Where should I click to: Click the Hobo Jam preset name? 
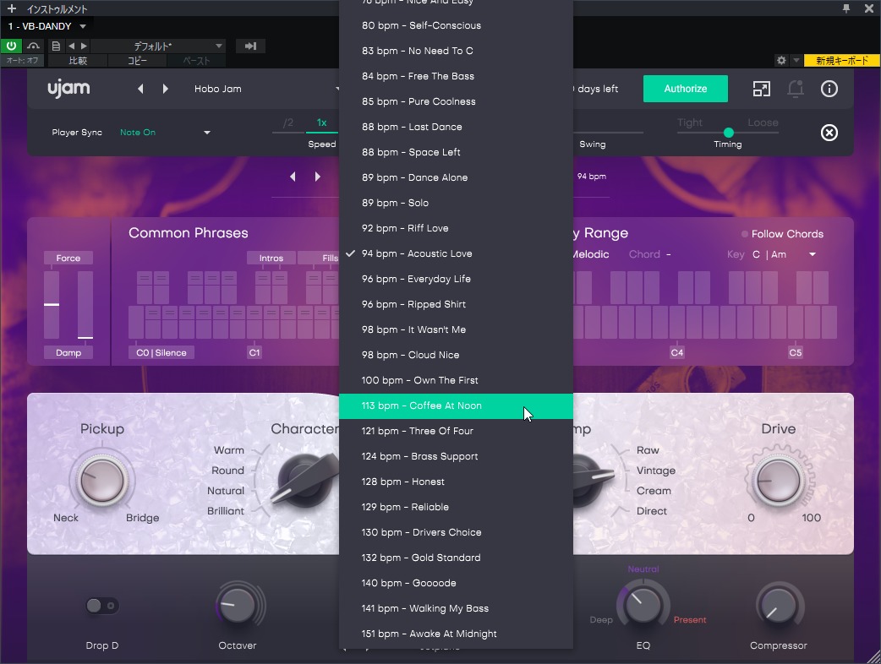[218, 89]
